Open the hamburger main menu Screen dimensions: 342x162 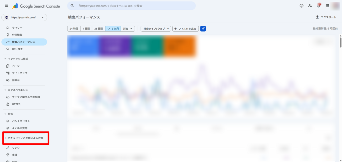click(6, 6)
